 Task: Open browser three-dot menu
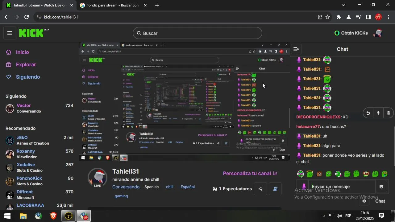[388, 17]
